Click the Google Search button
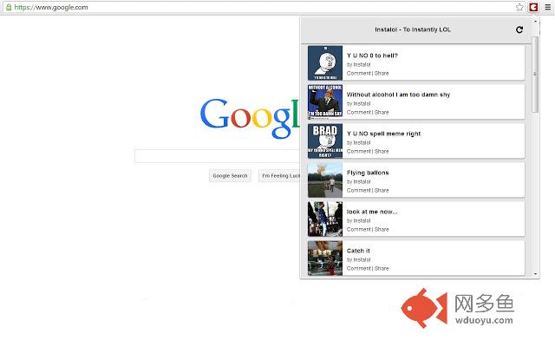Image resolution: width=555 pixels, height=347 pixels. [230, 175]
